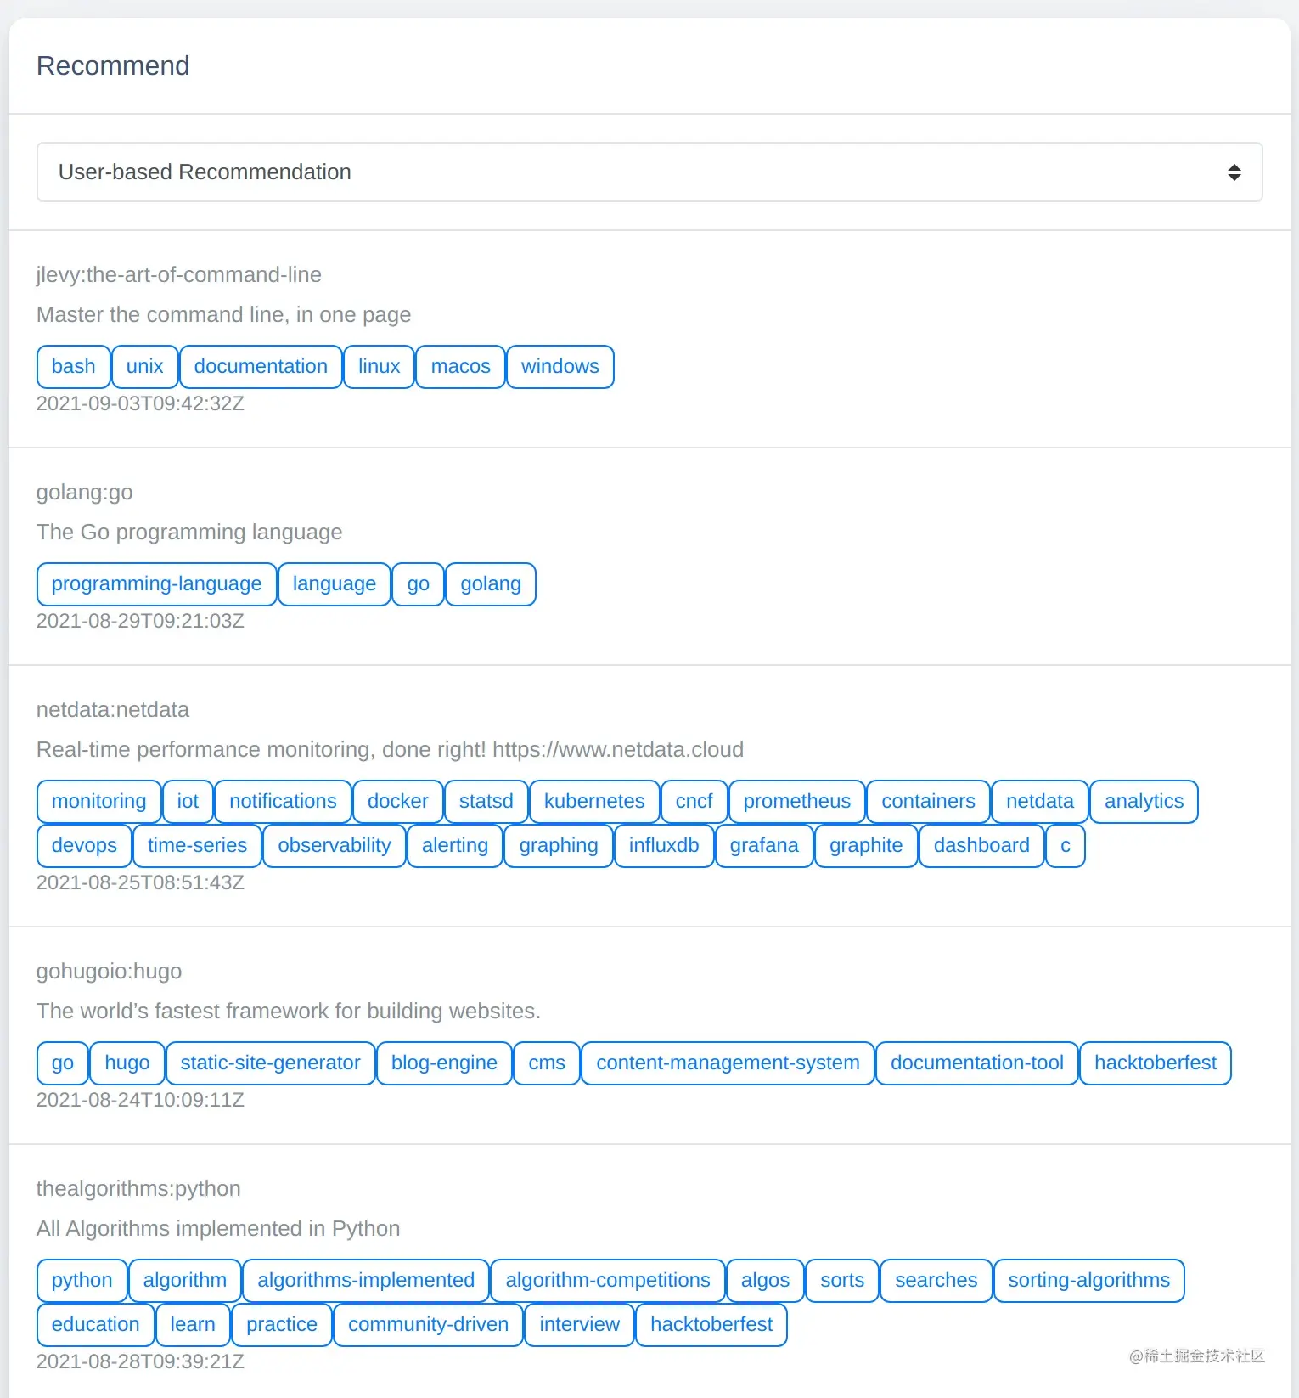Select the content-management-system tag
Image resolution: width=1299 pixels, height=1398 pixels.
point(728,1063)
